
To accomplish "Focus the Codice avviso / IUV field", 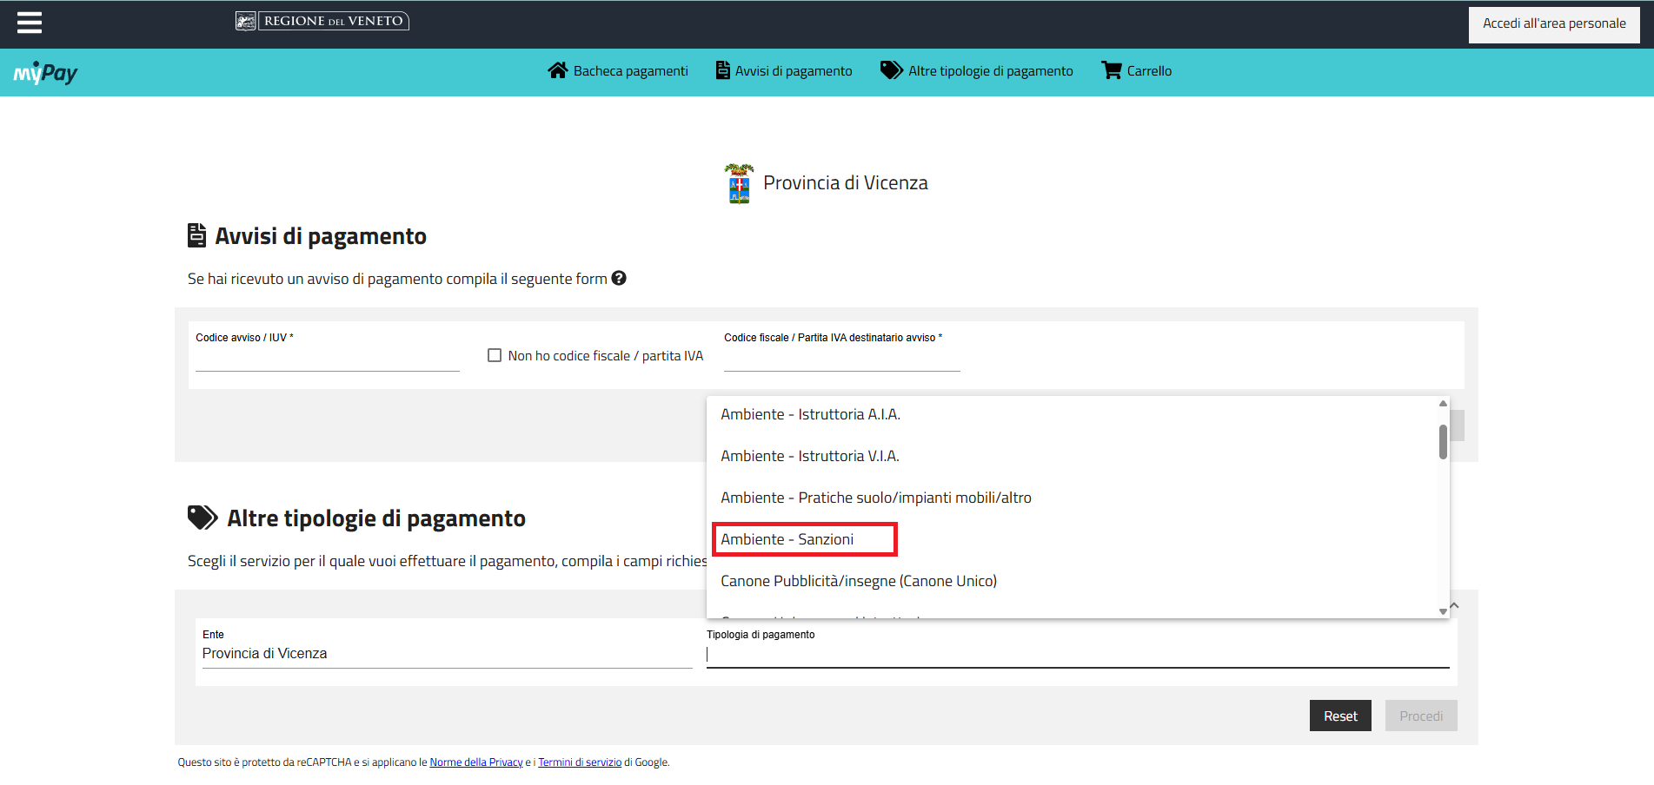I will point(327,359).
